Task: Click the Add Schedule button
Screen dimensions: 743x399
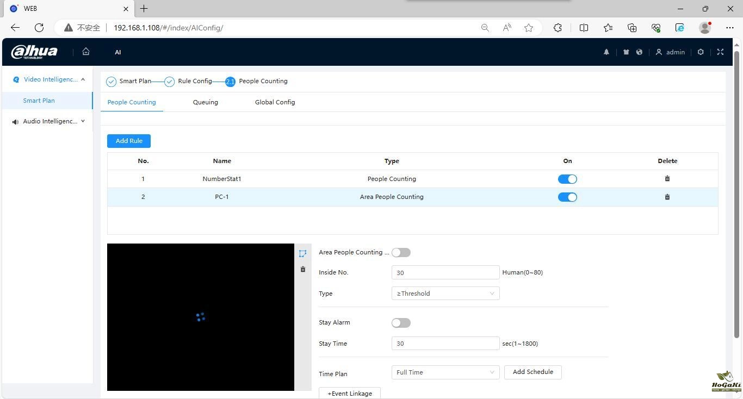Action: click(533, 372)
